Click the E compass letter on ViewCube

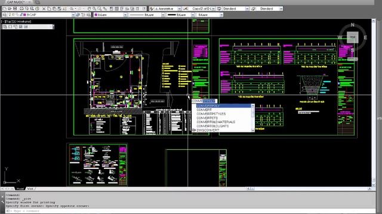pyautogui.click(x=365, y=37)
